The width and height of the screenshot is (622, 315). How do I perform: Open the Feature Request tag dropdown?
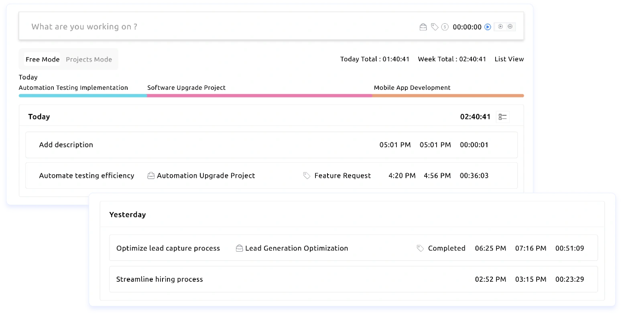(x=342, y=175)
